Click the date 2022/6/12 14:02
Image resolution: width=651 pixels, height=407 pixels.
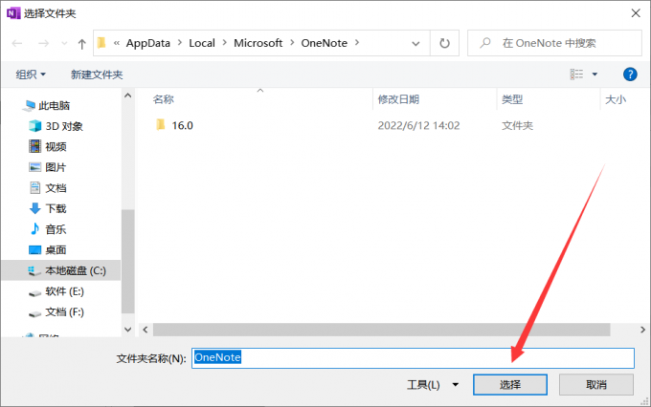[418, 125]
